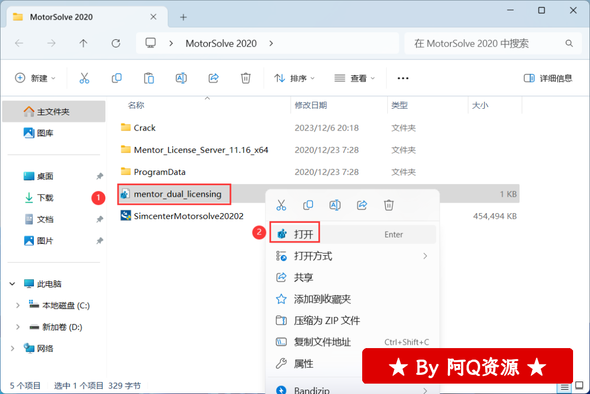
Task: Select 主文件夹 in the sidebar
Action: (54, 112)
